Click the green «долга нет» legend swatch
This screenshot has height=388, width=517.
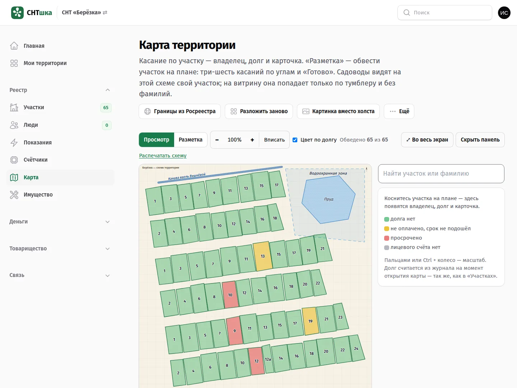point(387,219)
